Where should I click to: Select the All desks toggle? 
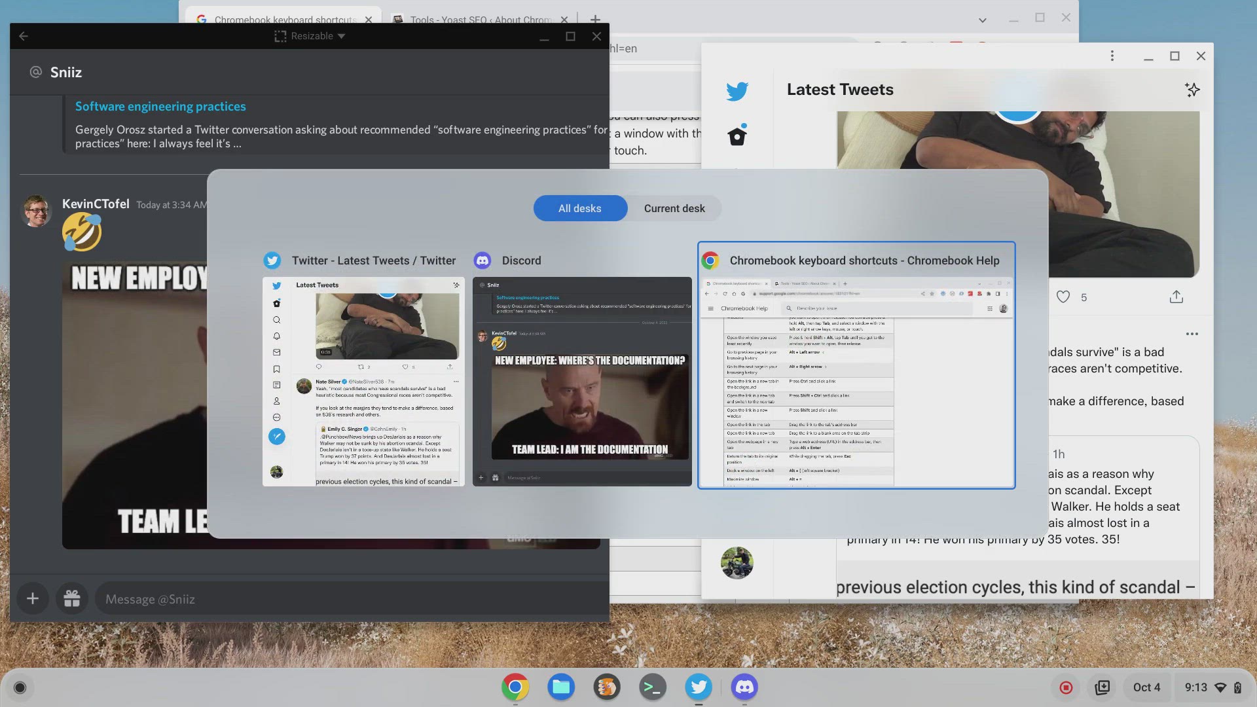[580, 208]
